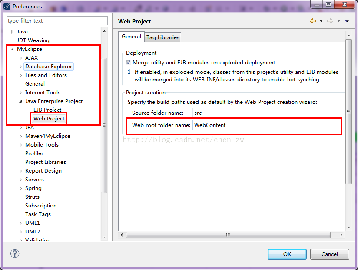Expand the Internet Tools node
The height and width of the screenshot is (270, 358).
click(x=20, y=93)
